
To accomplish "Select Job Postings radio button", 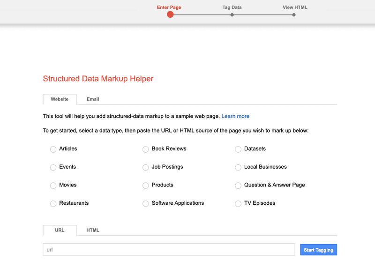I will [146, 167].
